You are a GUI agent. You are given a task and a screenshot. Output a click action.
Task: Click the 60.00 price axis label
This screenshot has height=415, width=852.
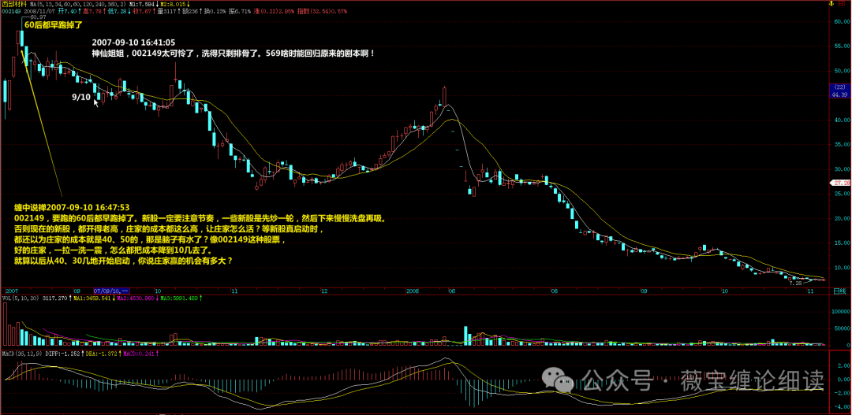tap(842, 22)
